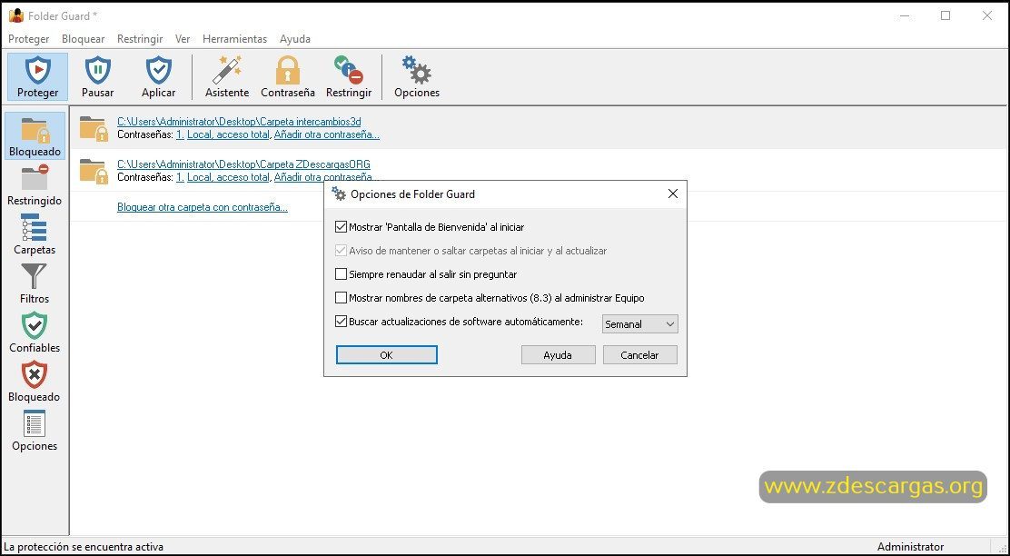Click the Administrator status bar entry
This screenshot has width=1010, height=556.
pos(910,546)
